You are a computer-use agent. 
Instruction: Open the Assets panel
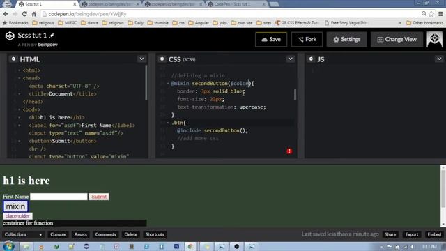tap(81, 234)
